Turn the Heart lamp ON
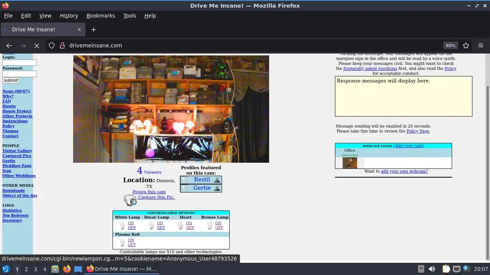 coord(189,223)
